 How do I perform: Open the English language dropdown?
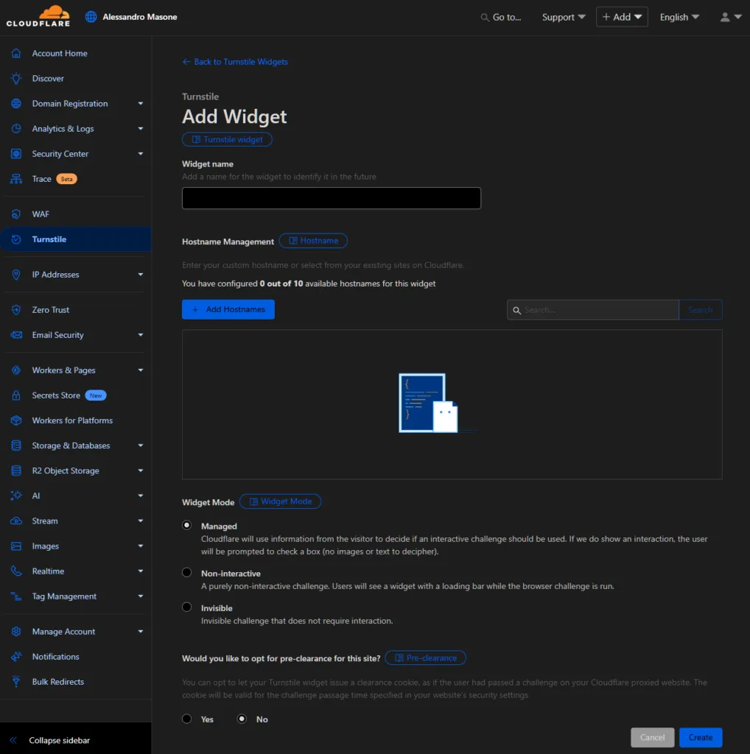pos(679,16)
